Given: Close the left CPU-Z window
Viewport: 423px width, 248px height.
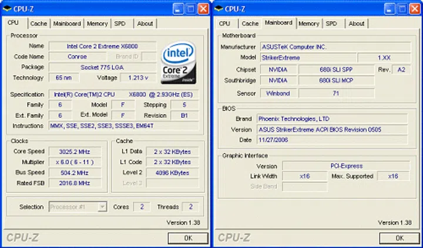Looking at the screenshot, I should 203,9.
